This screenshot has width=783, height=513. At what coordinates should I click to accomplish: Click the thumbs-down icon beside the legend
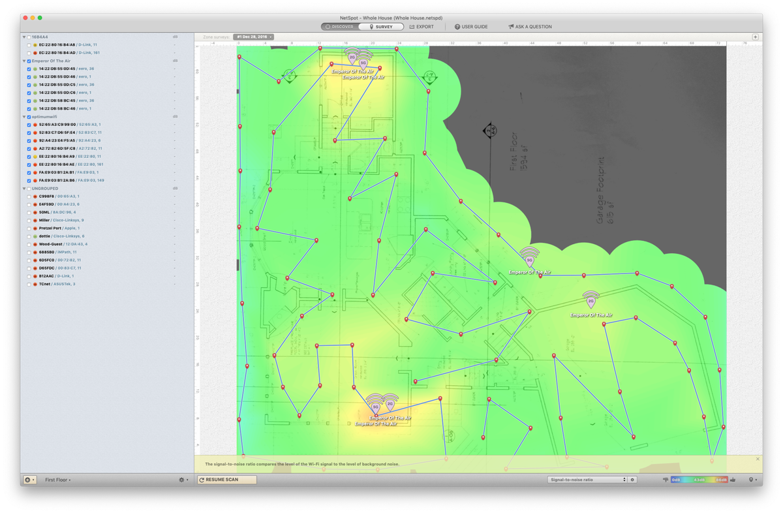click(x=666, y=480)
